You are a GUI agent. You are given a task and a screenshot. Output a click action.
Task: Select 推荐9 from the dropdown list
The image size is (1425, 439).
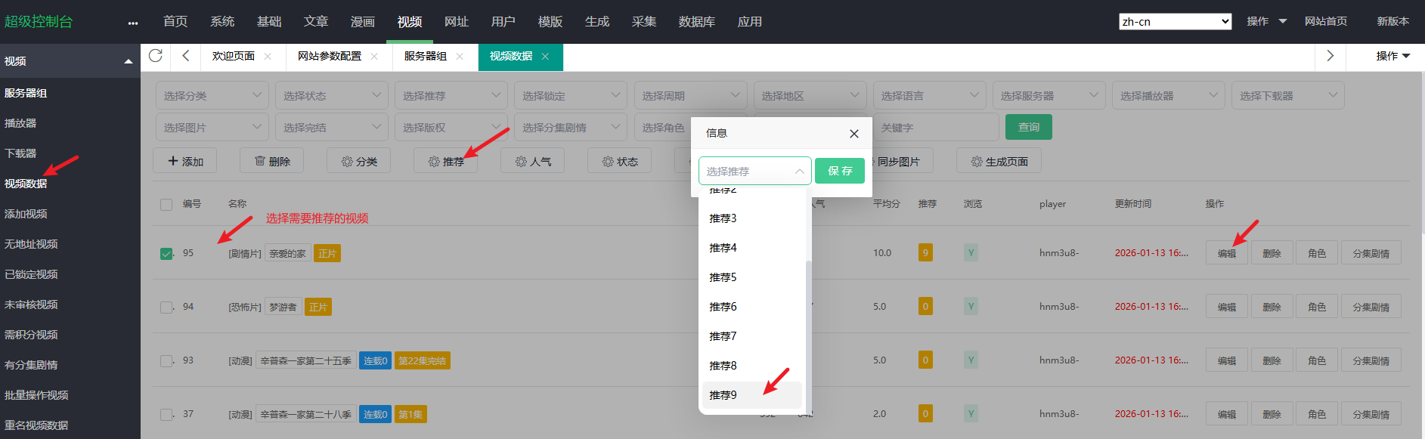pyautogui.click(x=723, y=395)
